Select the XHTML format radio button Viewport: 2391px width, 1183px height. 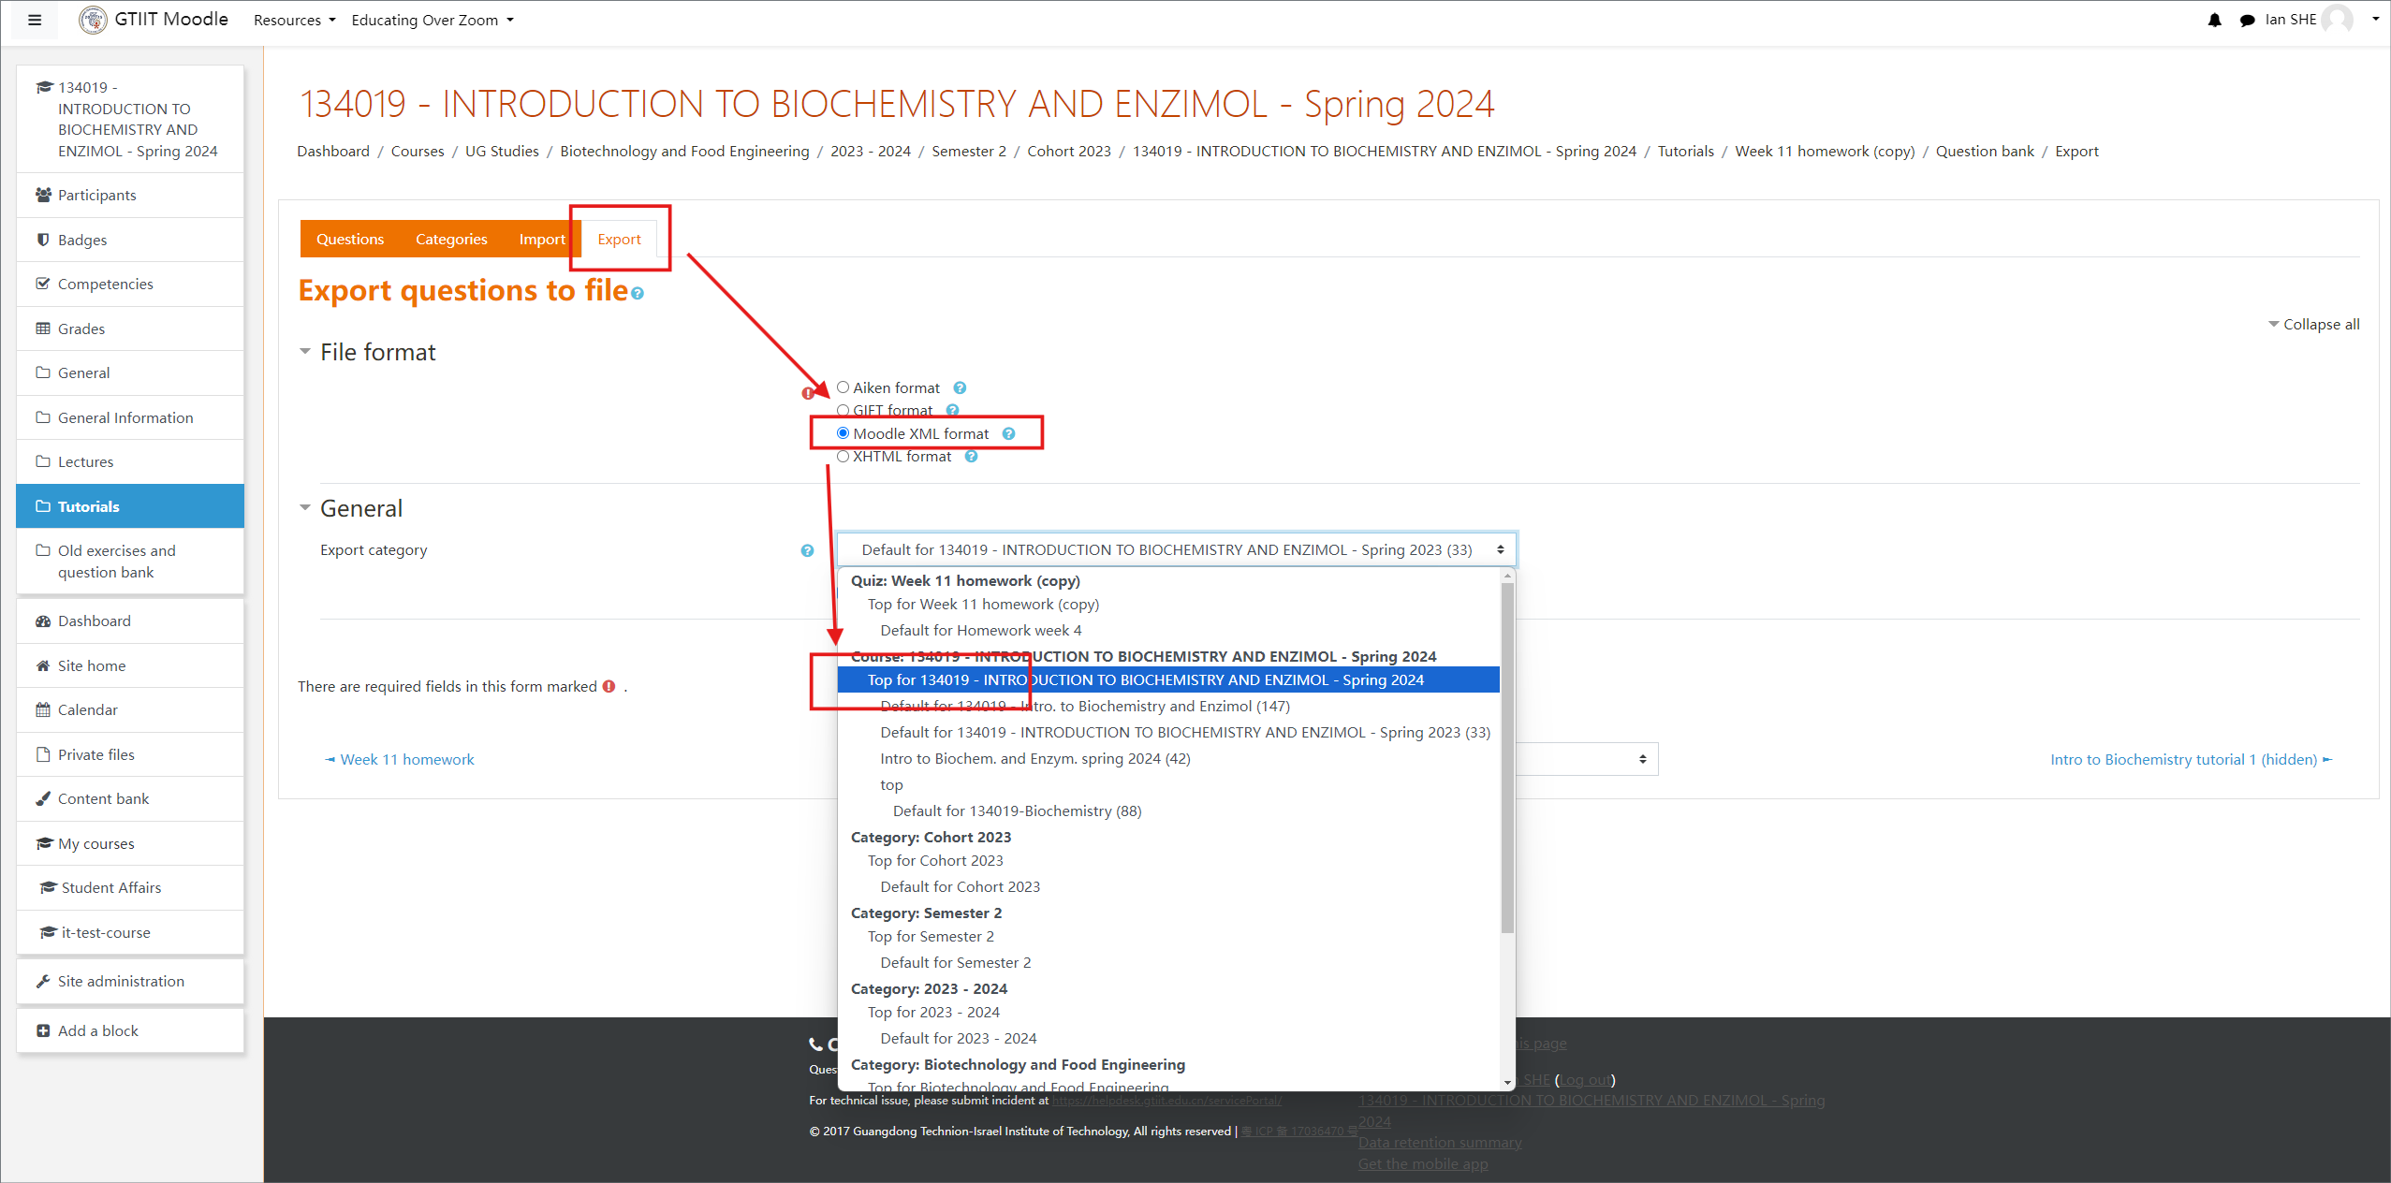tap(843, 457)
